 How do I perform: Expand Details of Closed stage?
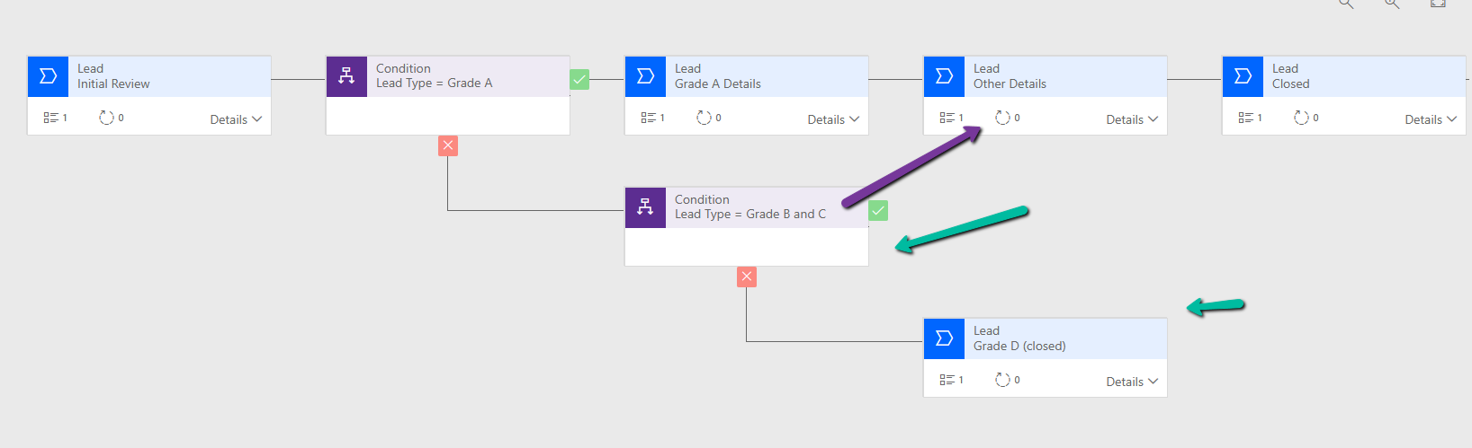point(1431,119)
